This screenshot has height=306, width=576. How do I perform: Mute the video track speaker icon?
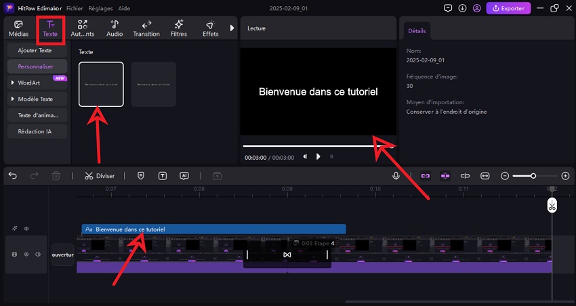[x=38, y=255]
